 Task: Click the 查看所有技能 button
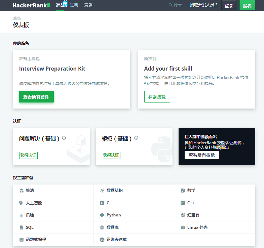pos(202,155)
